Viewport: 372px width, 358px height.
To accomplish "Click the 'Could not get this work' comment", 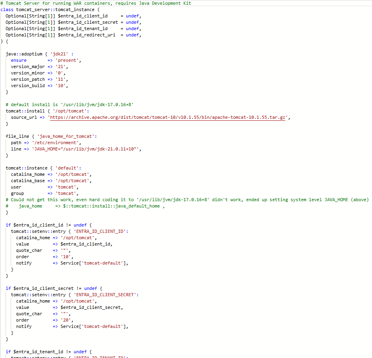I will point(187,200).
